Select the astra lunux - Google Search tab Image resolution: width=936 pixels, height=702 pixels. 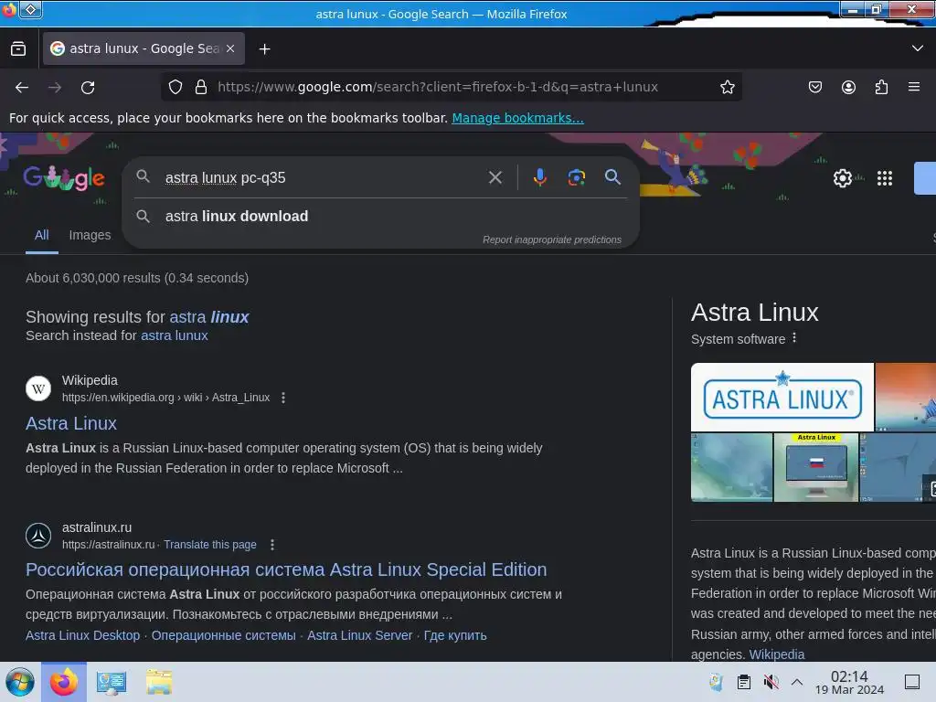point(144,48)
